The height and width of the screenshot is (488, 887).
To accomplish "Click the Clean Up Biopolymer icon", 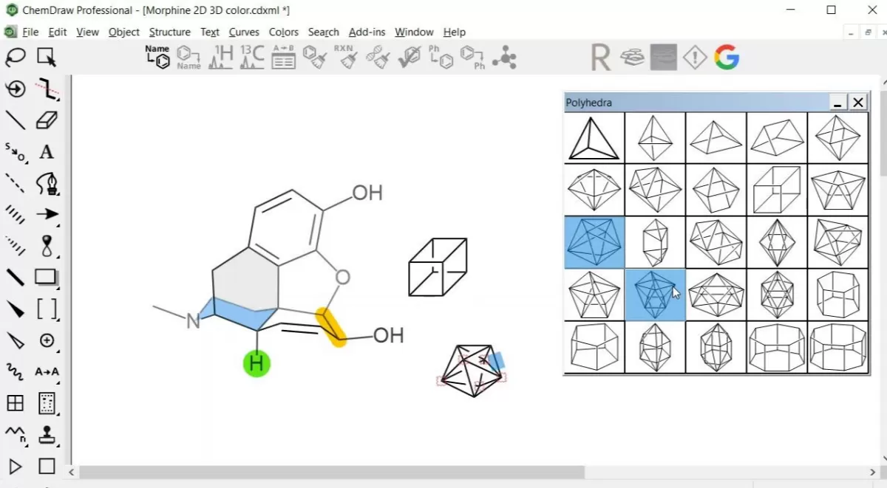I will coord(378,57).
